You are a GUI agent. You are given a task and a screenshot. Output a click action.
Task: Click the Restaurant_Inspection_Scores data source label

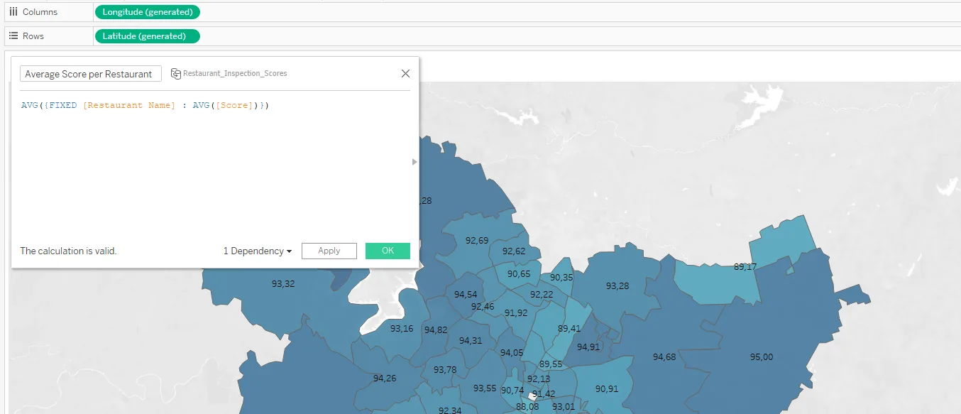235,73
